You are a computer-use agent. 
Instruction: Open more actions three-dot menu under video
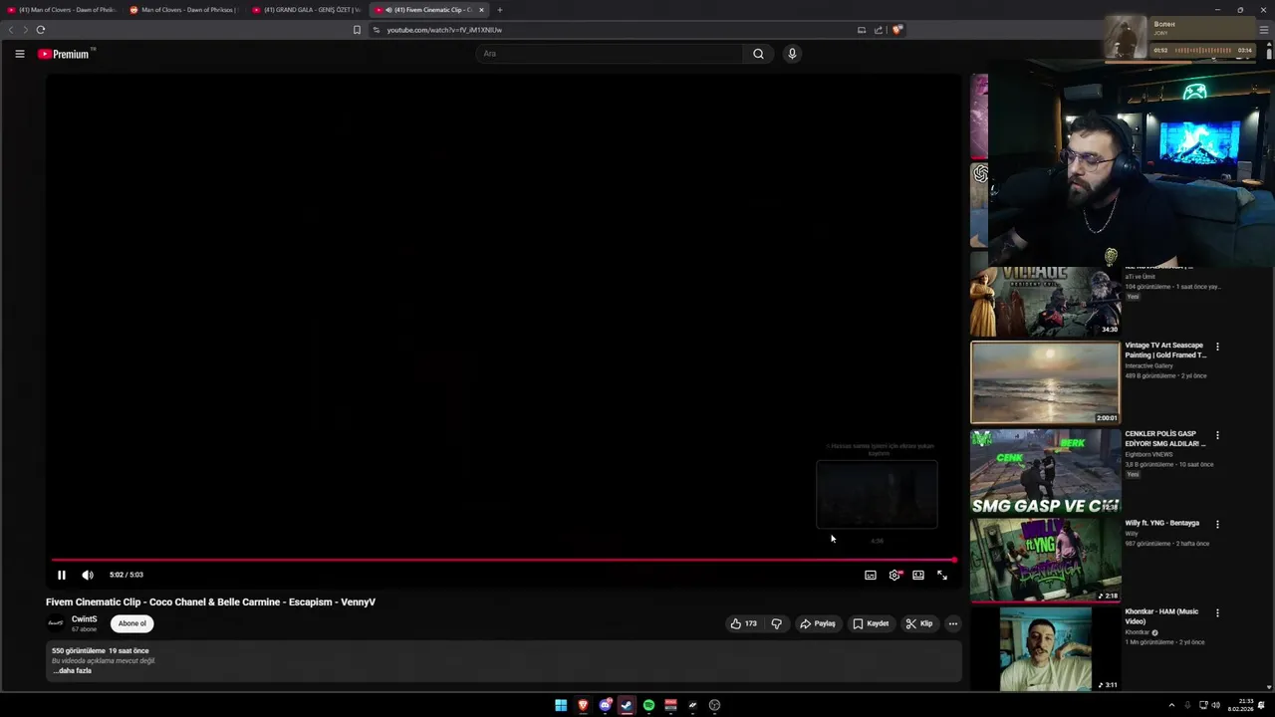coord(953,623)
